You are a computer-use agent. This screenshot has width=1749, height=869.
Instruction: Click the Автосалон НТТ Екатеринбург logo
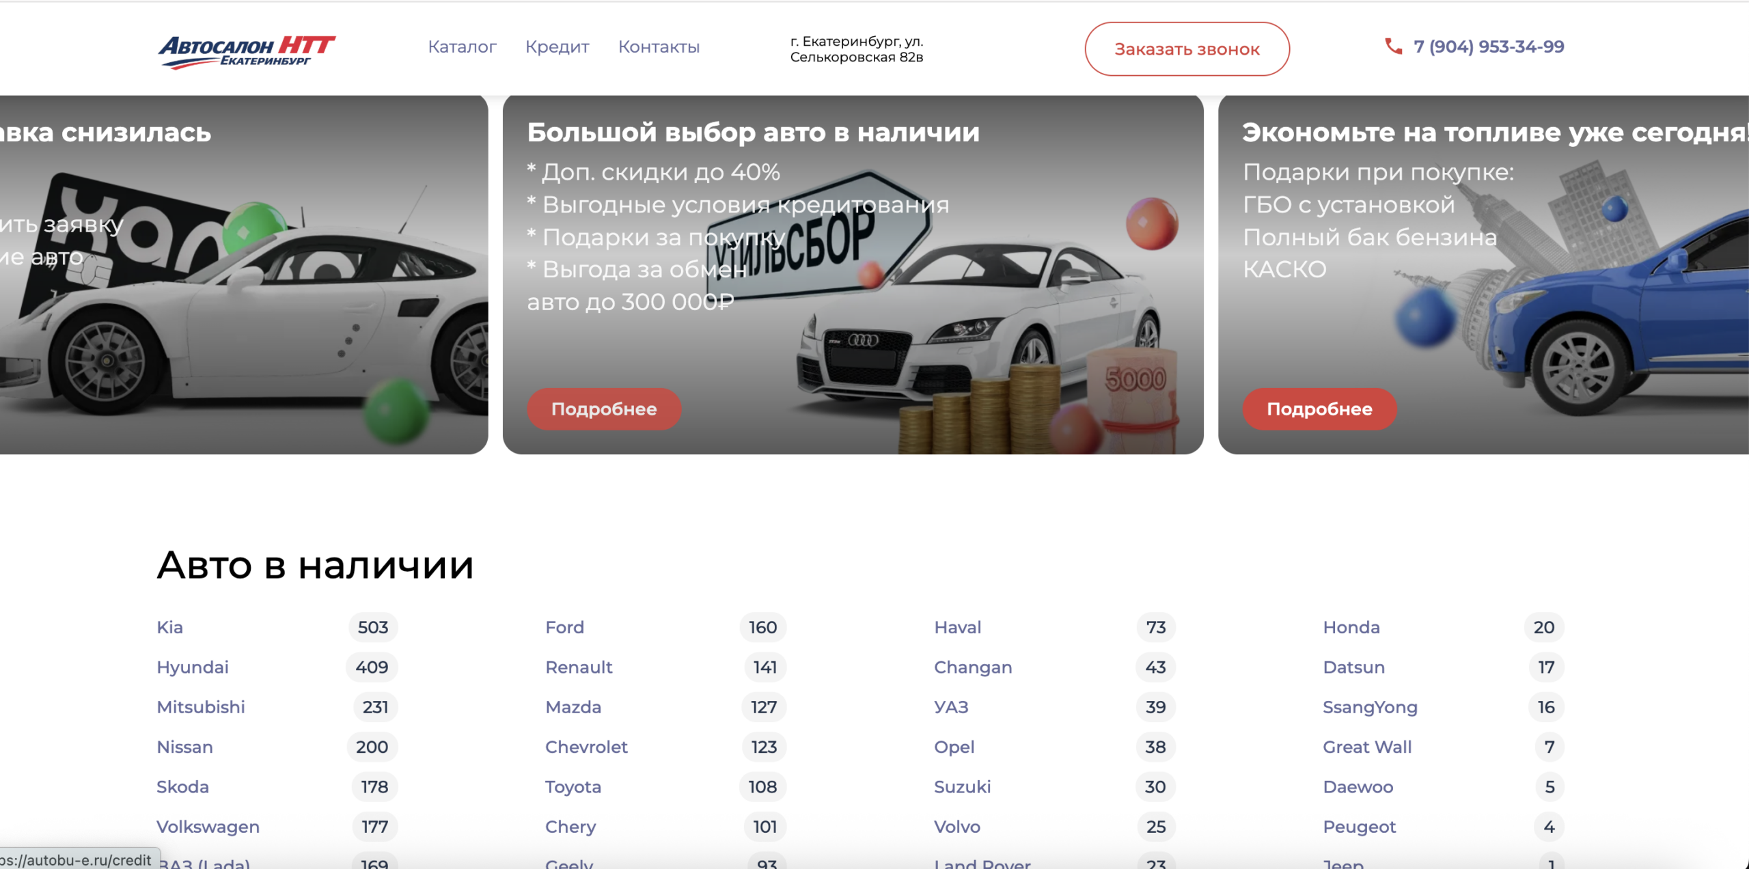tap(247, 52)
